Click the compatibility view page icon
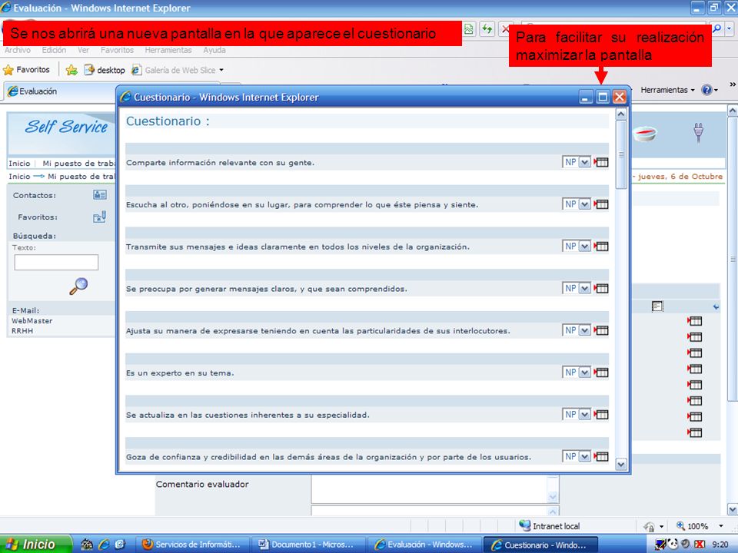The image size is (738, 553). click(x=469, y=29)
